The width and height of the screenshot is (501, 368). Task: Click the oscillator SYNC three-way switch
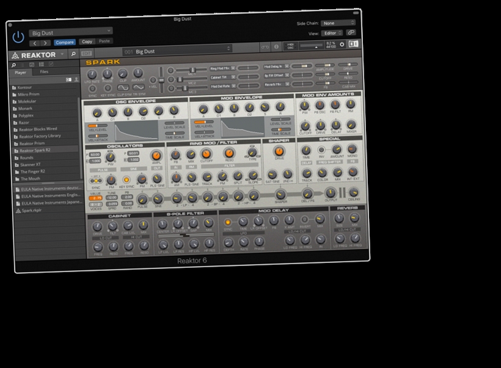coord(95,181)
